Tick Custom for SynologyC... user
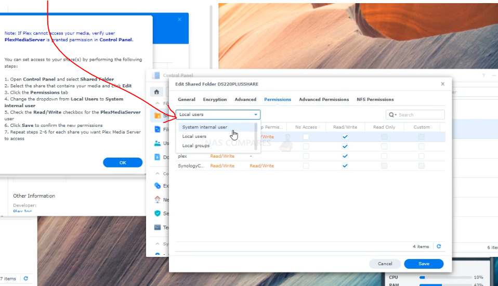This screenshot has height=286, width=498. click(x=422, y=165)
